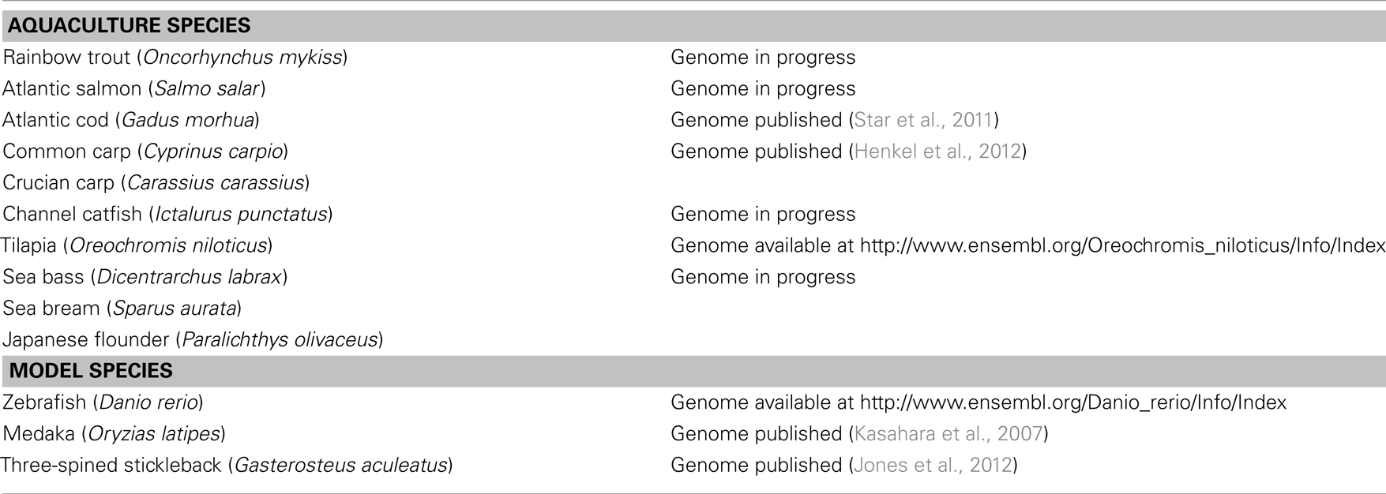Click the Atlantic cod (Gadus morhua) entry
The width and height of the screenshot is (1386, 494).
pos(131,121)
